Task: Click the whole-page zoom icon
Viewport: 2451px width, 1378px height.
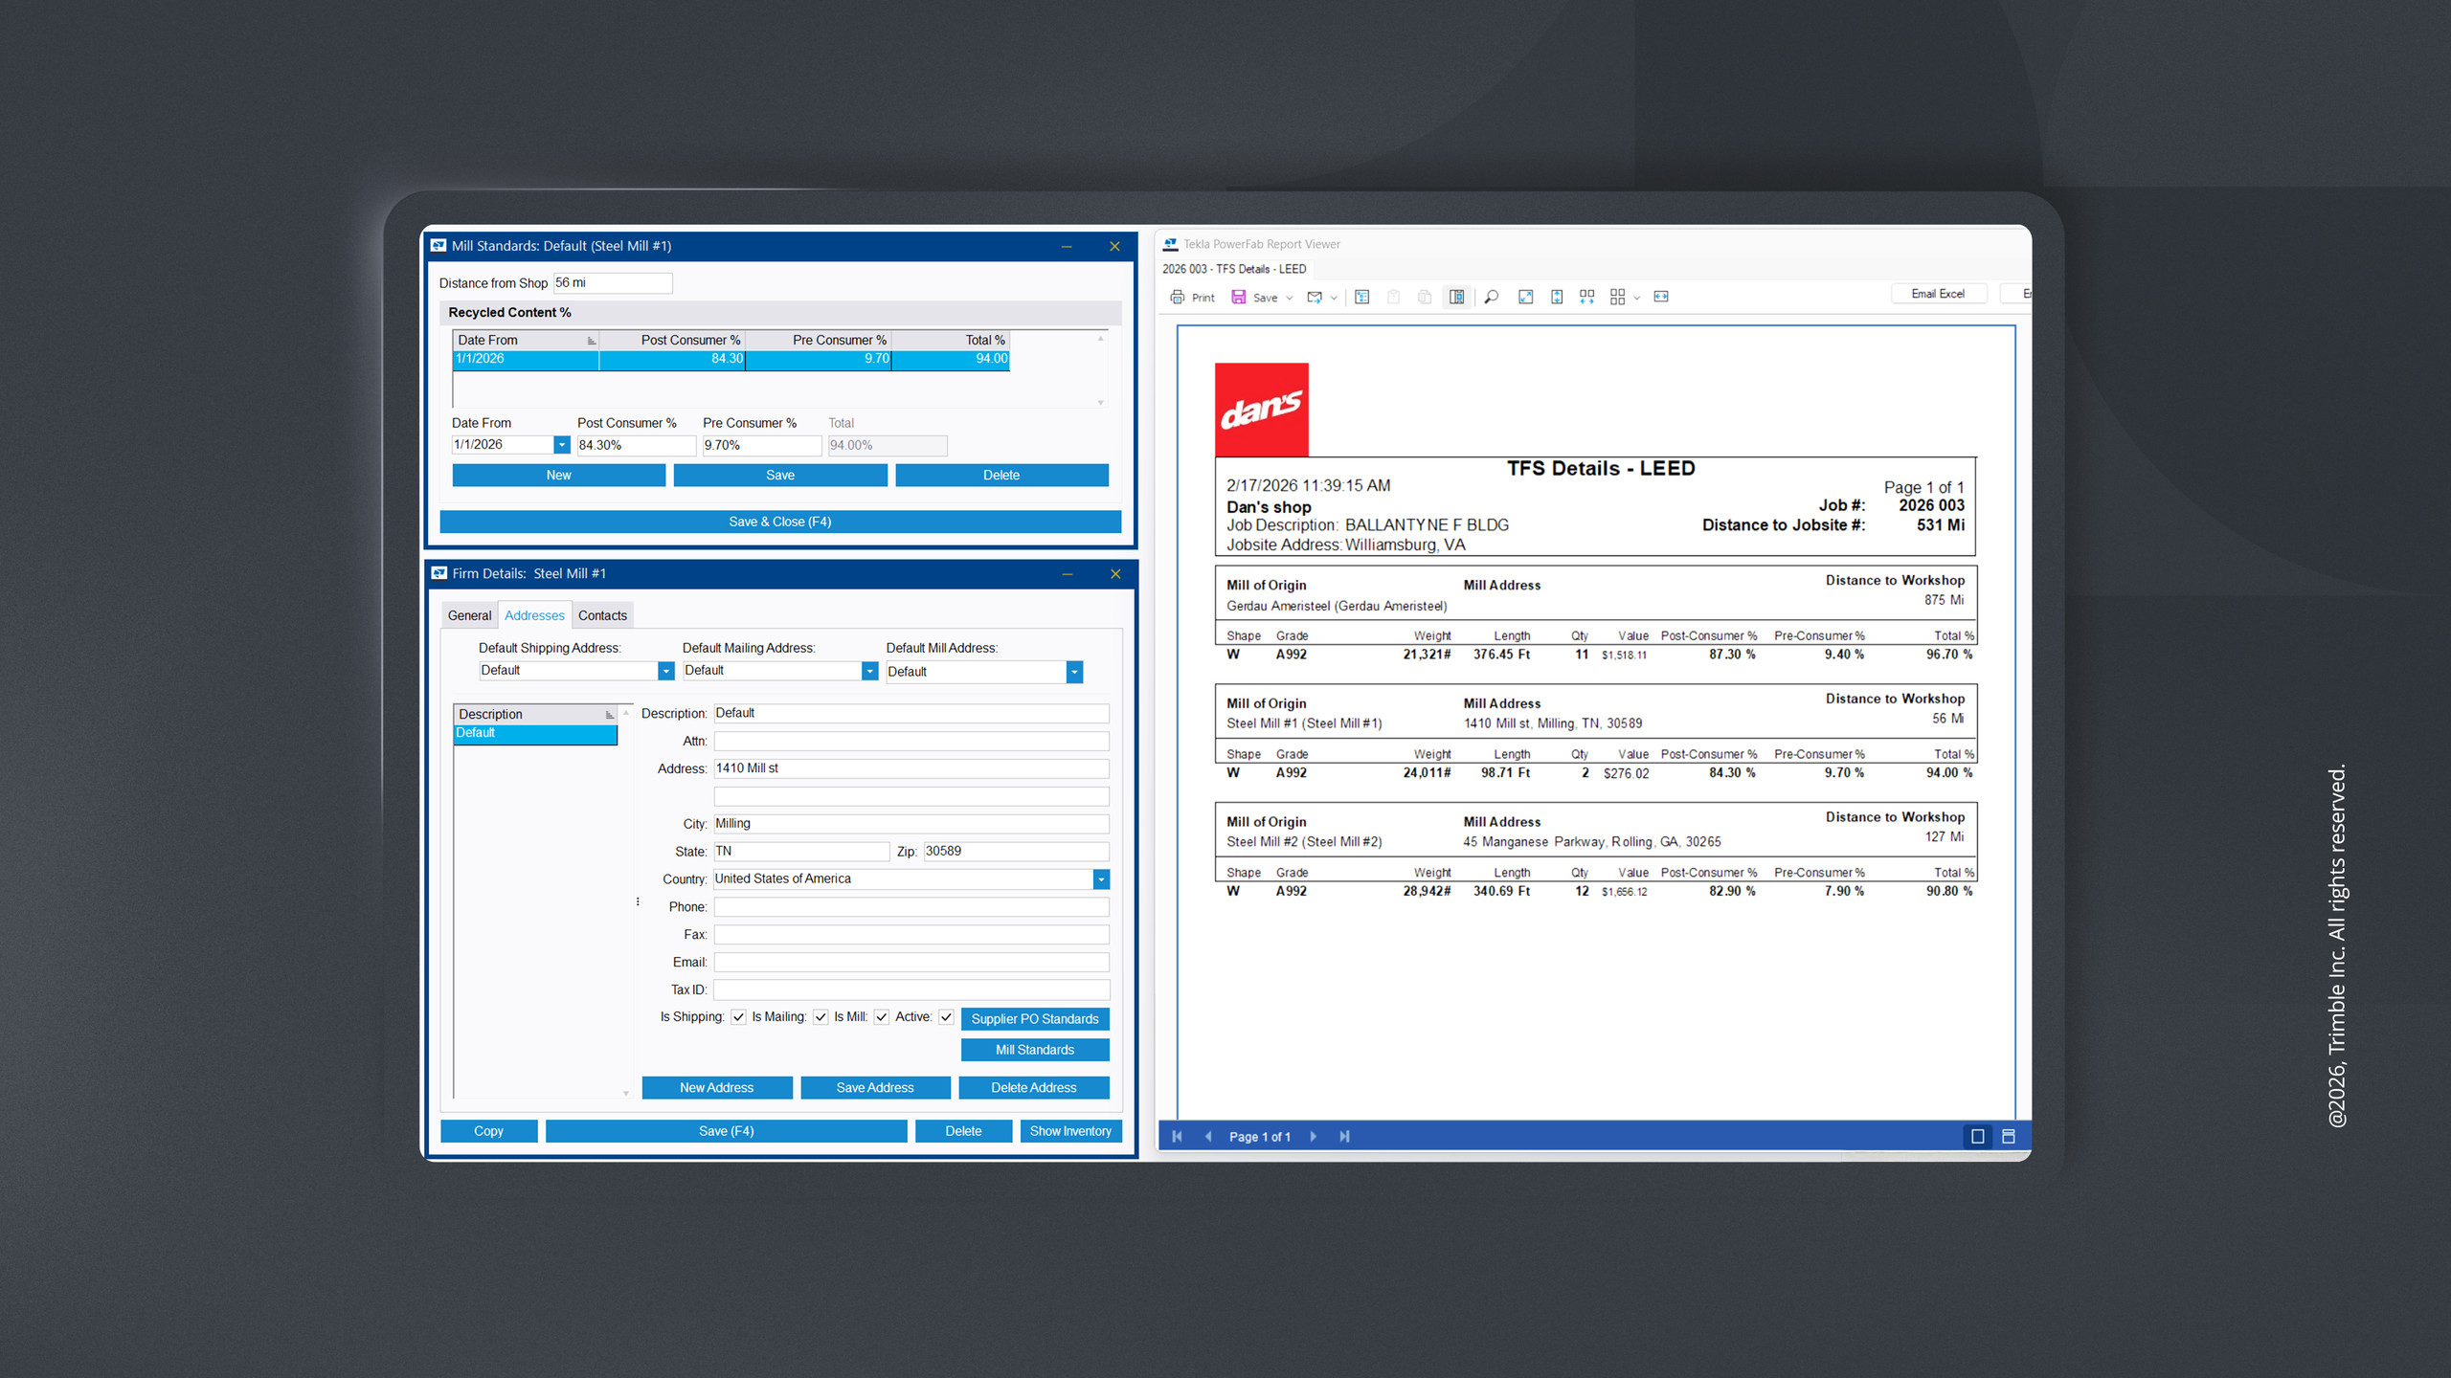Action: click(x=1525, y=297)
